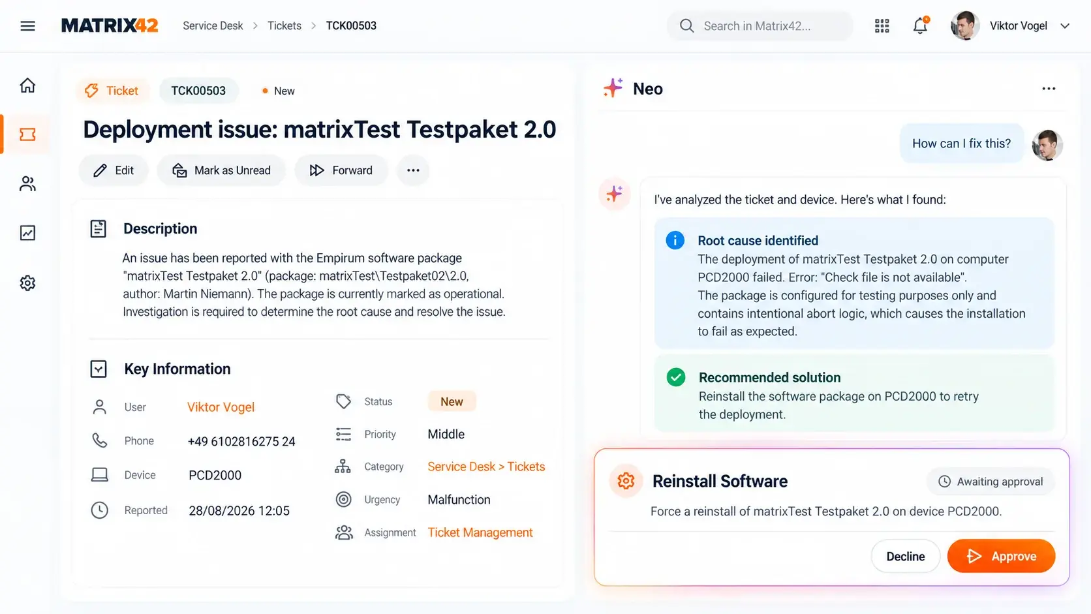Navigate to Tickets breadcrumb
The width and height of the screenshot is (1091, 614).
[284, 25]
